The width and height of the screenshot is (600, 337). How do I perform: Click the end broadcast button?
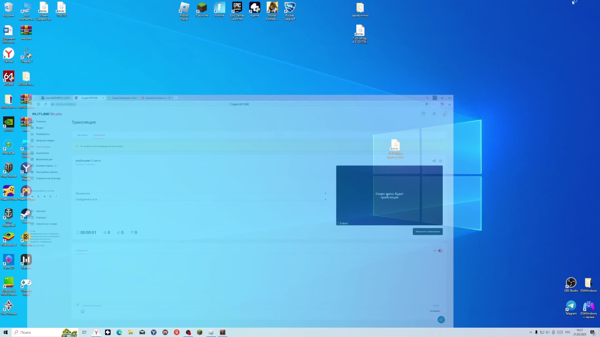(x=427, y=232)
